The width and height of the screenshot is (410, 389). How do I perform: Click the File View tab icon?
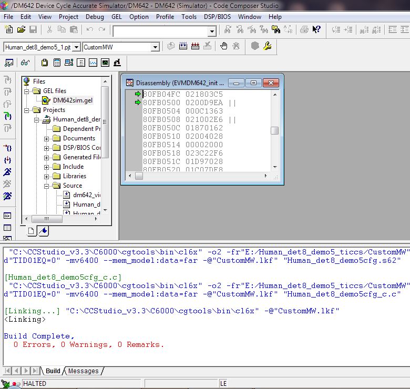pos(31,231)
